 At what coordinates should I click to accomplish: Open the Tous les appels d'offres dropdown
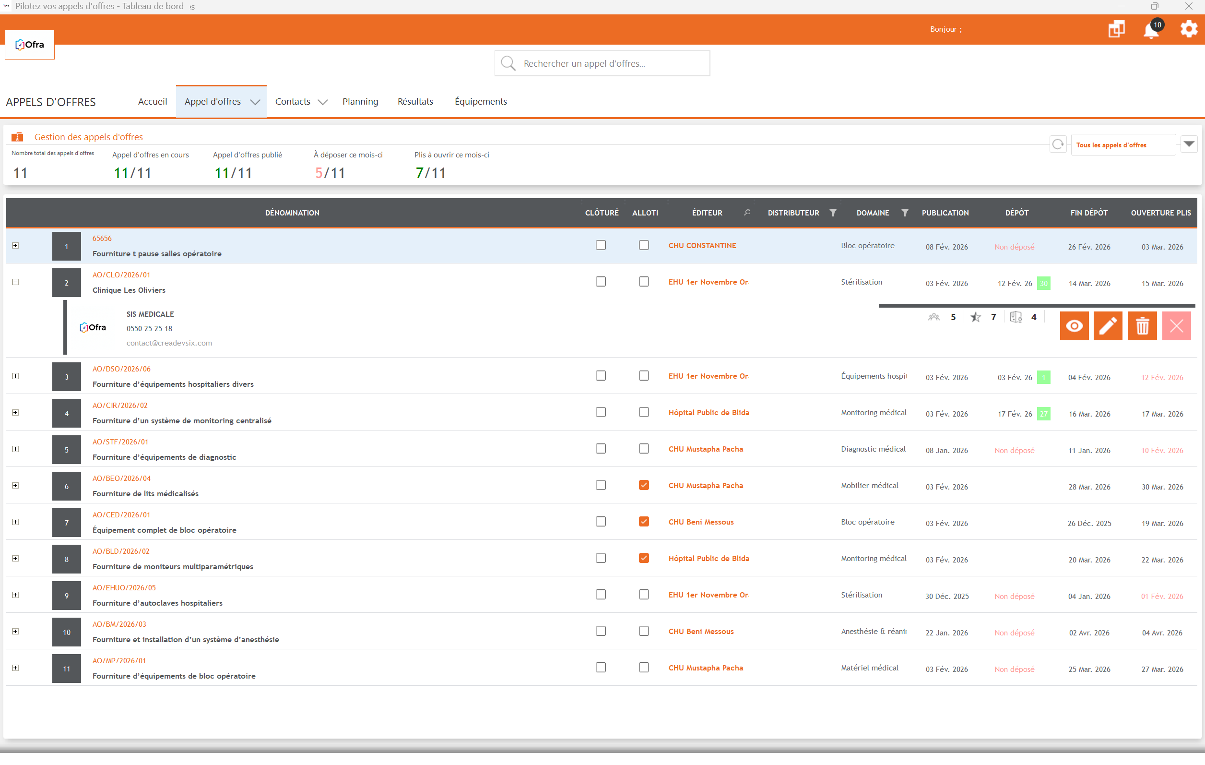coord(1189,144)
